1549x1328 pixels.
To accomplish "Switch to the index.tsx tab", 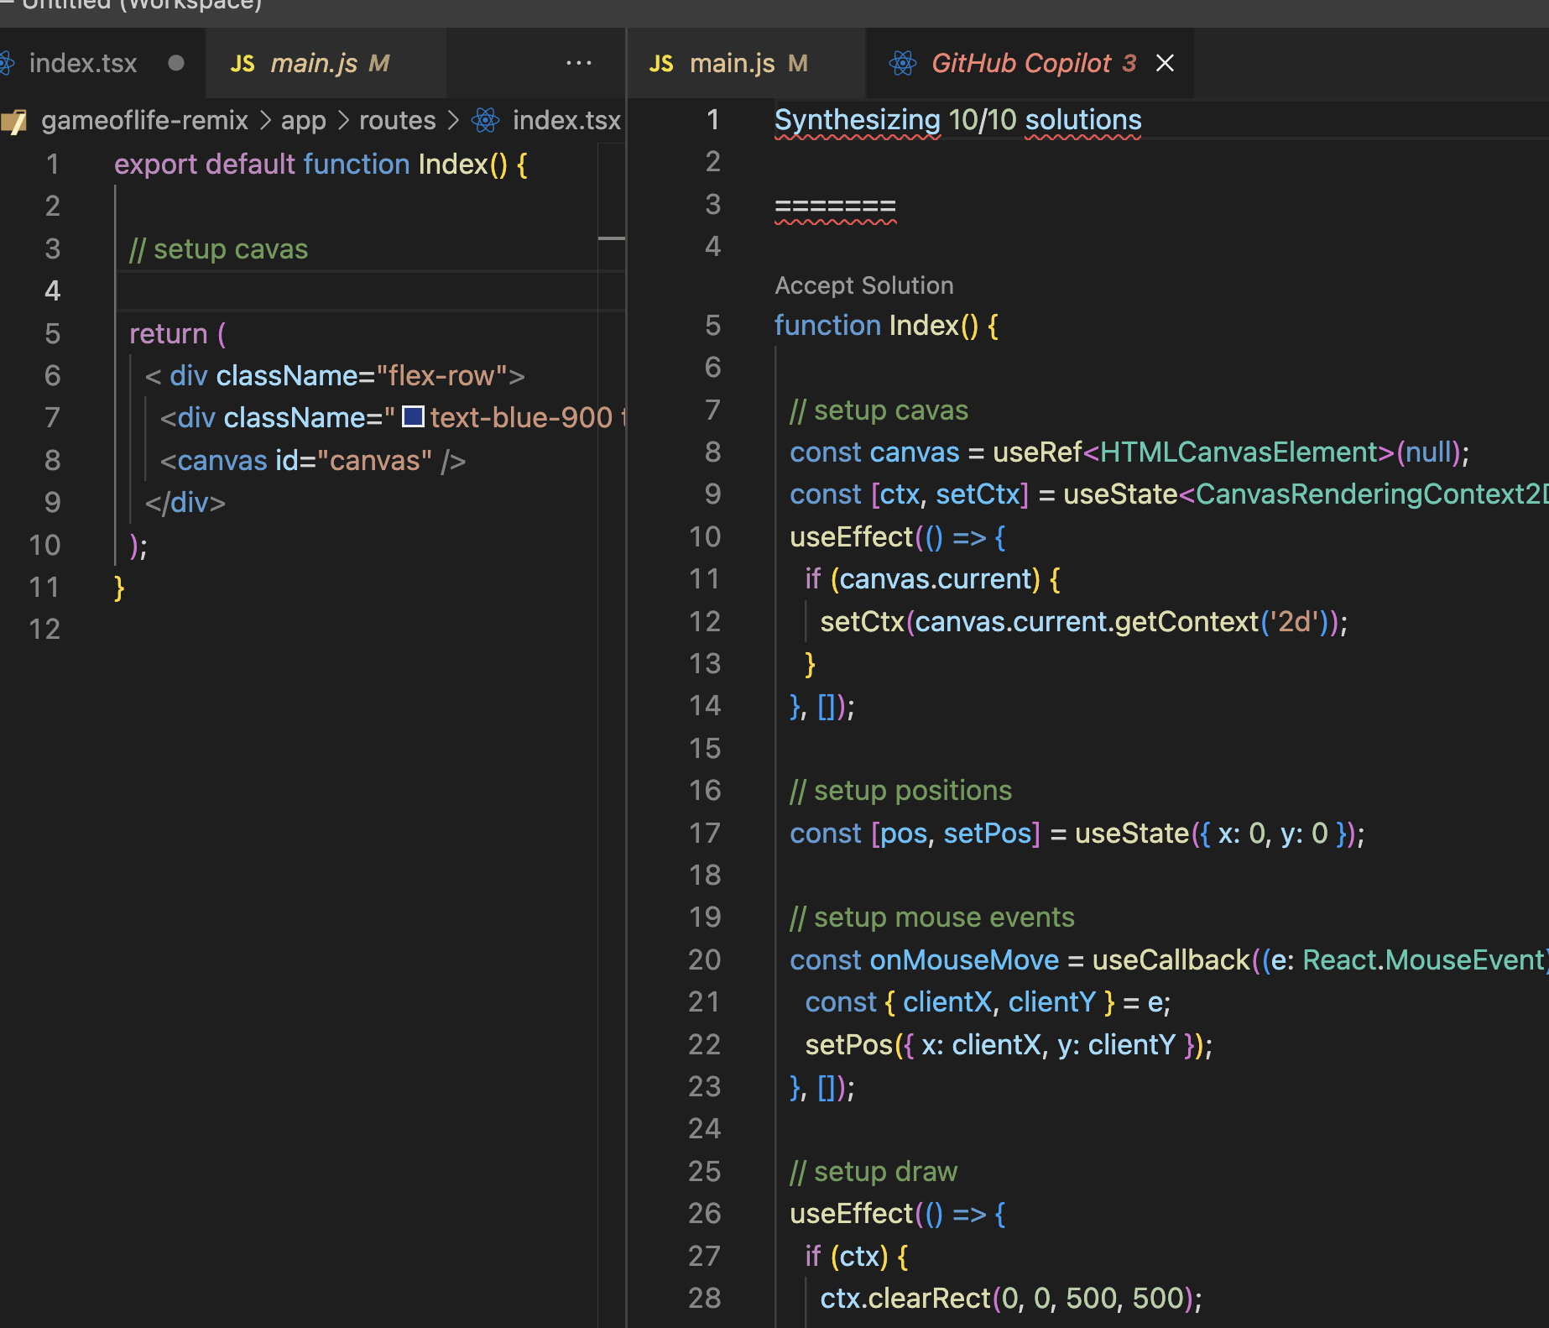I will coord(83,63).
